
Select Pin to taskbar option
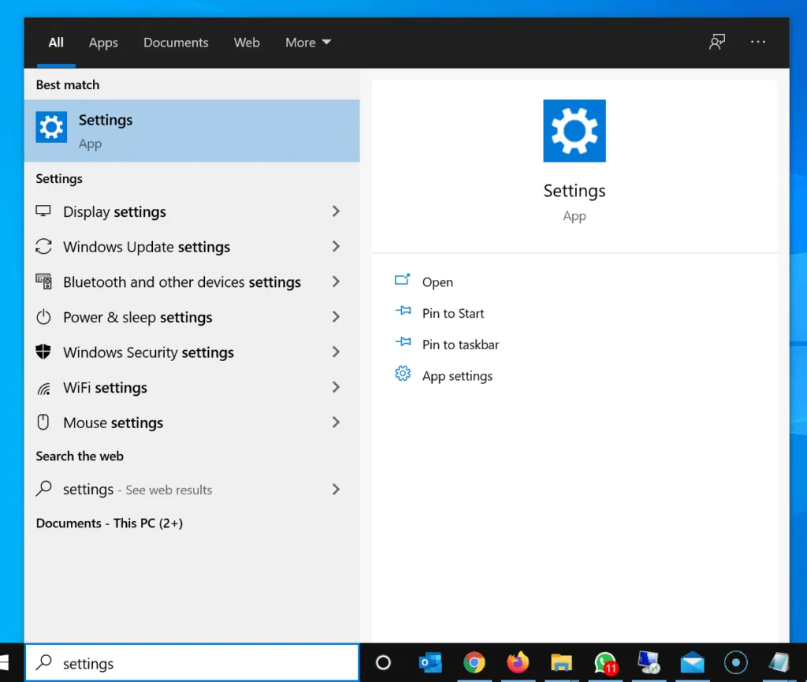[460, 345]
